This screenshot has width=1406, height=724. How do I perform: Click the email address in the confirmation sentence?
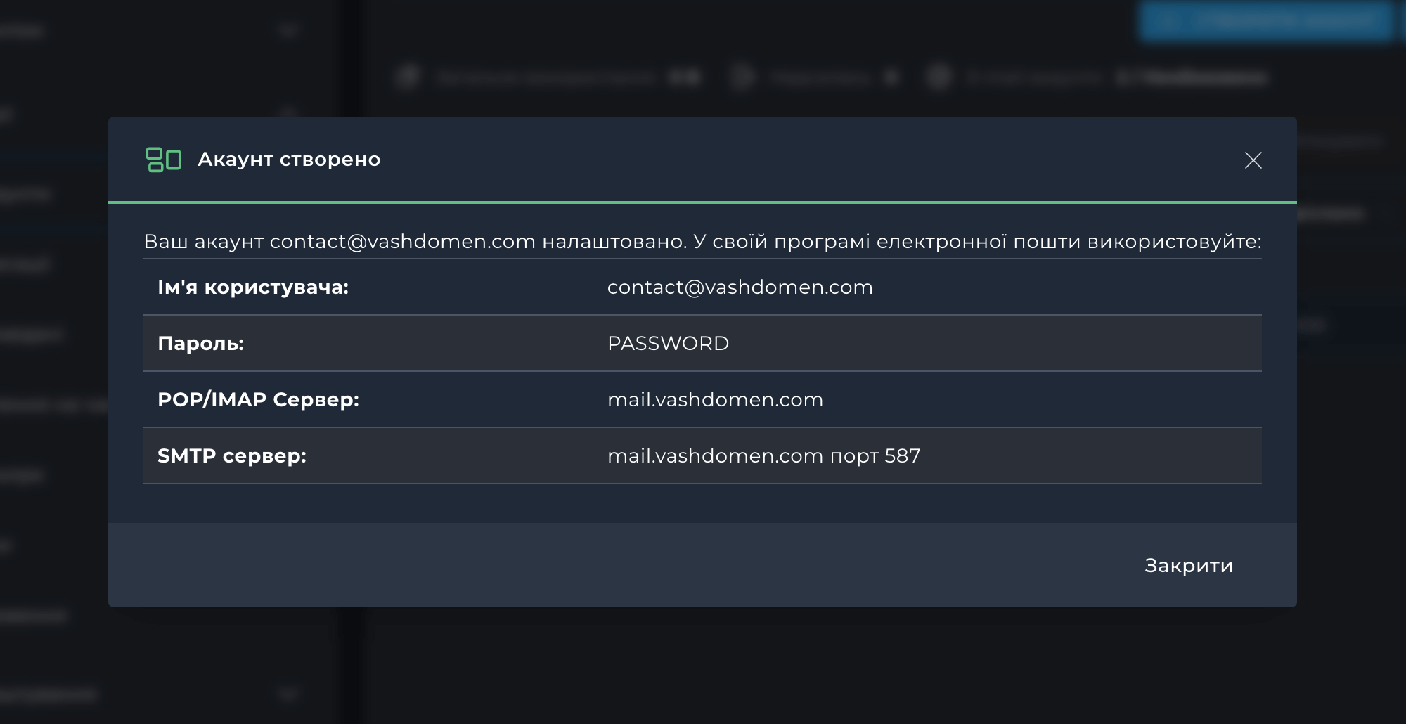402,242
